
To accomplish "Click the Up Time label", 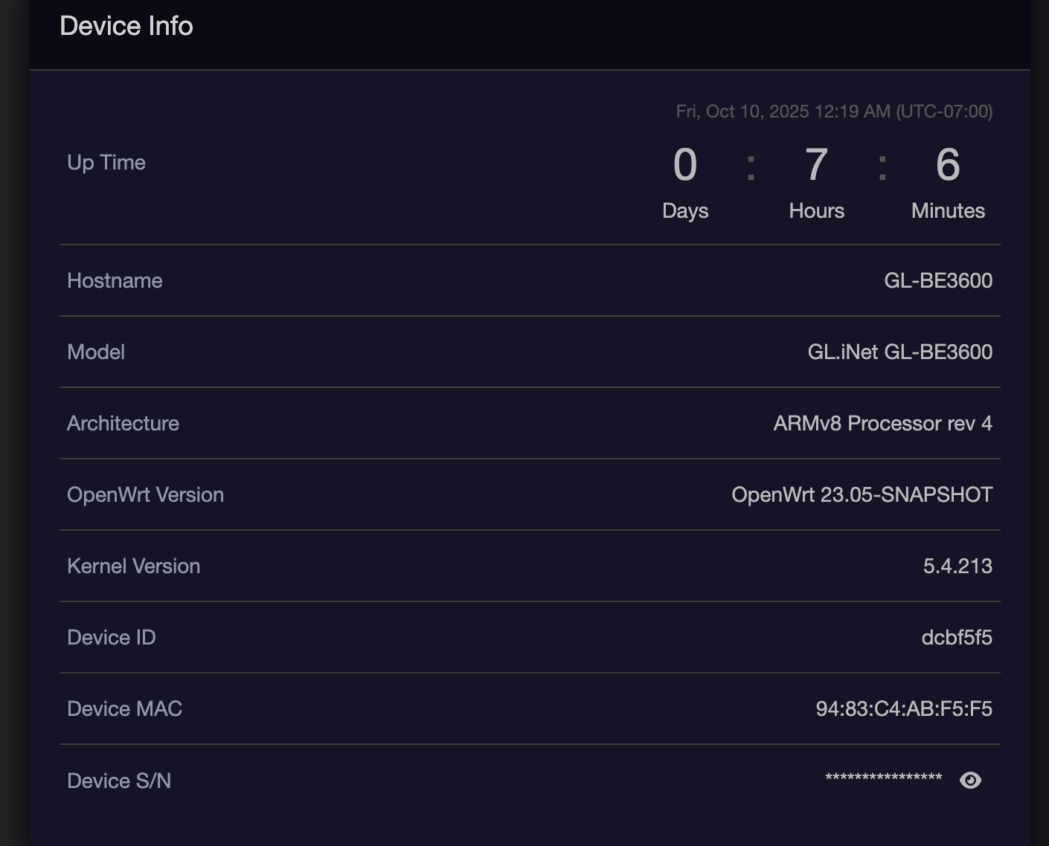I will pos(106,163).
